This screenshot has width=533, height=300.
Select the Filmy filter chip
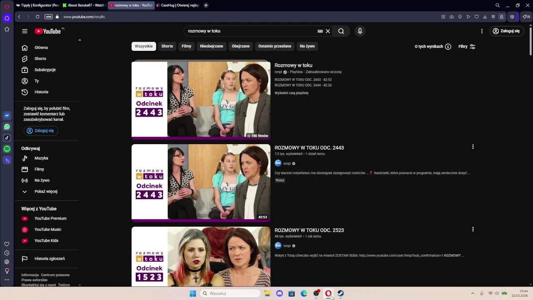pos(187,46)
